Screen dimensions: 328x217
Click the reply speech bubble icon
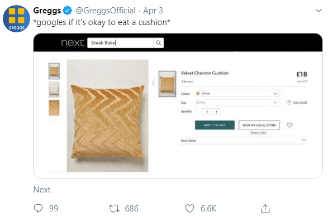[38, 208]
